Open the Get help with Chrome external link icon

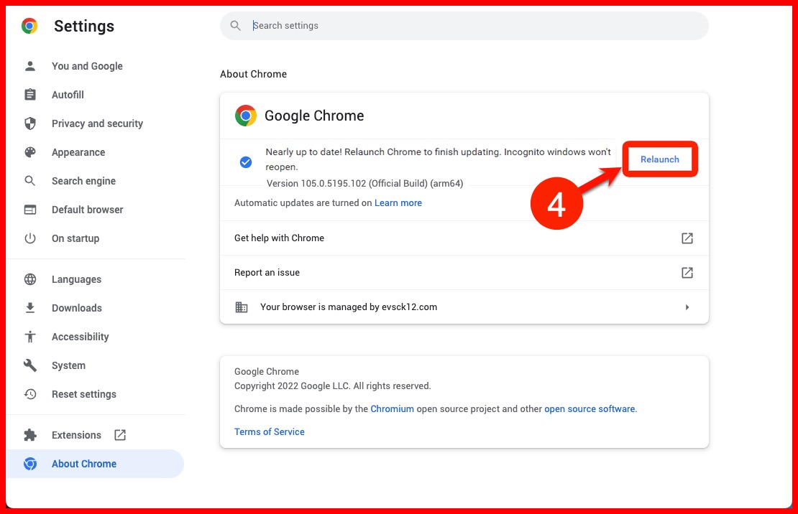tap(687, 238)
